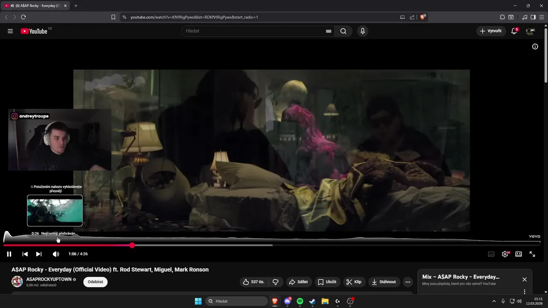Open Brave media control music icon
Image resolution: width=548 pixels, height=308 pixels.
point(524,17)
